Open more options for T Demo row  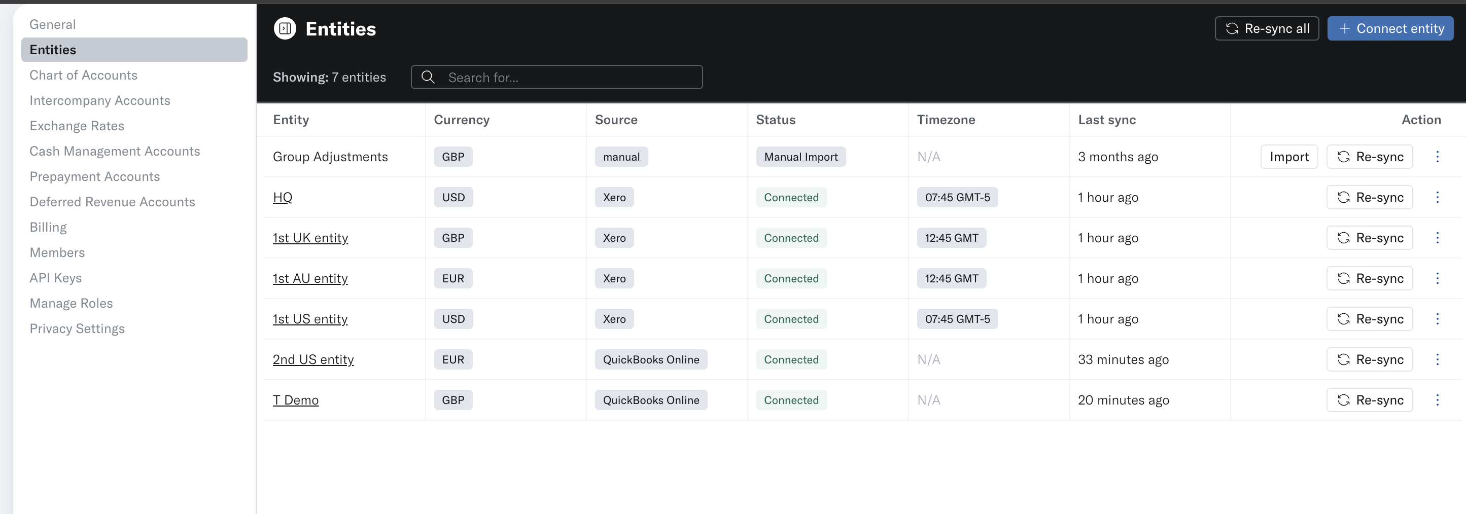tap(1437, 400)
